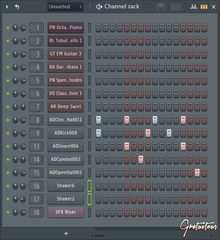The width and height of the screenshot is (220, 240).
Task: Activate the first step of ADSnare004
Action: [98, 146]
